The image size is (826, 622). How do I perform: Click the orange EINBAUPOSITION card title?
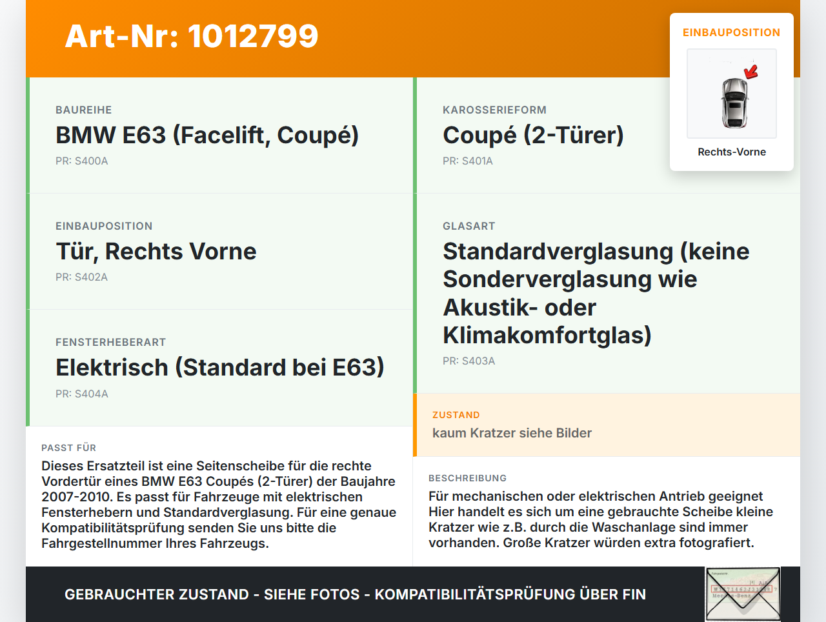[732, 32]
